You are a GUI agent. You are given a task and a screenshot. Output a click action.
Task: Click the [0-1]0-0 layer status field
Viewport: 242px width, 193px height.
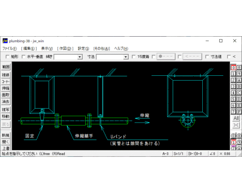195,154
